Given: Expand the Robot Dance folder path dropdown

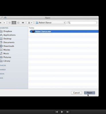Looking at the screenshot, I should tap(50, 23).
